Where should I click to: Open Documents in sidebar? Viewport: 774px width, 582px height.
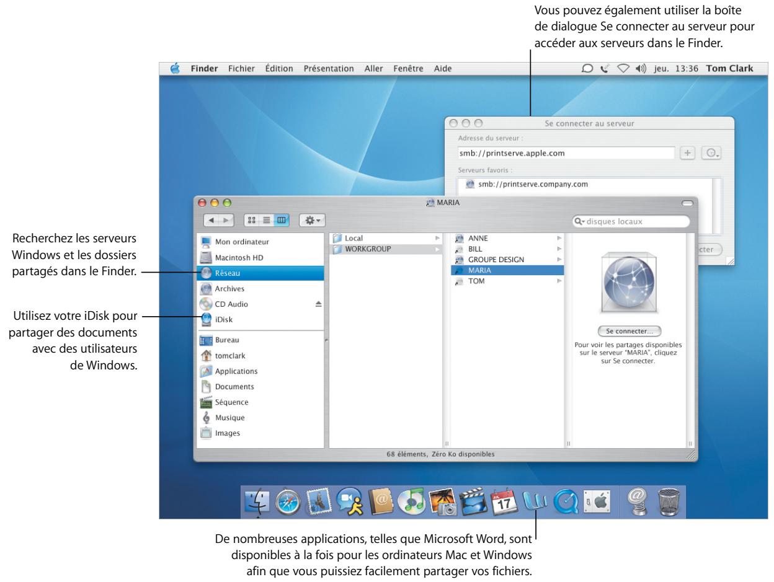(260, 387)
